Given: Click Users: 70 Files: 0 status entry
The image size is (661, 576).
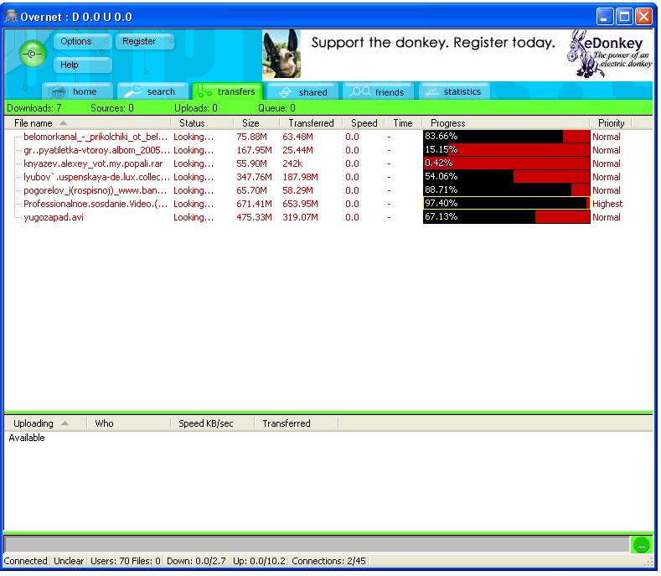Looking at the screenshot, I should (126, 561).
